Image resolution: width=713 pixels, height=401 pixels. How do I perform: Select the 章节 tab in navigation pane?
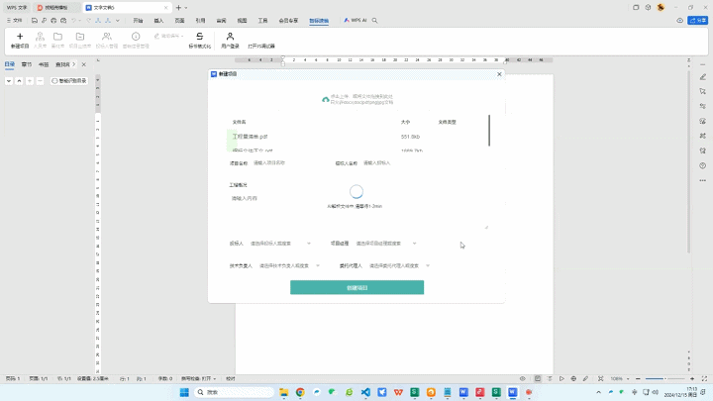pyautogui.click(x=27, y=63)
